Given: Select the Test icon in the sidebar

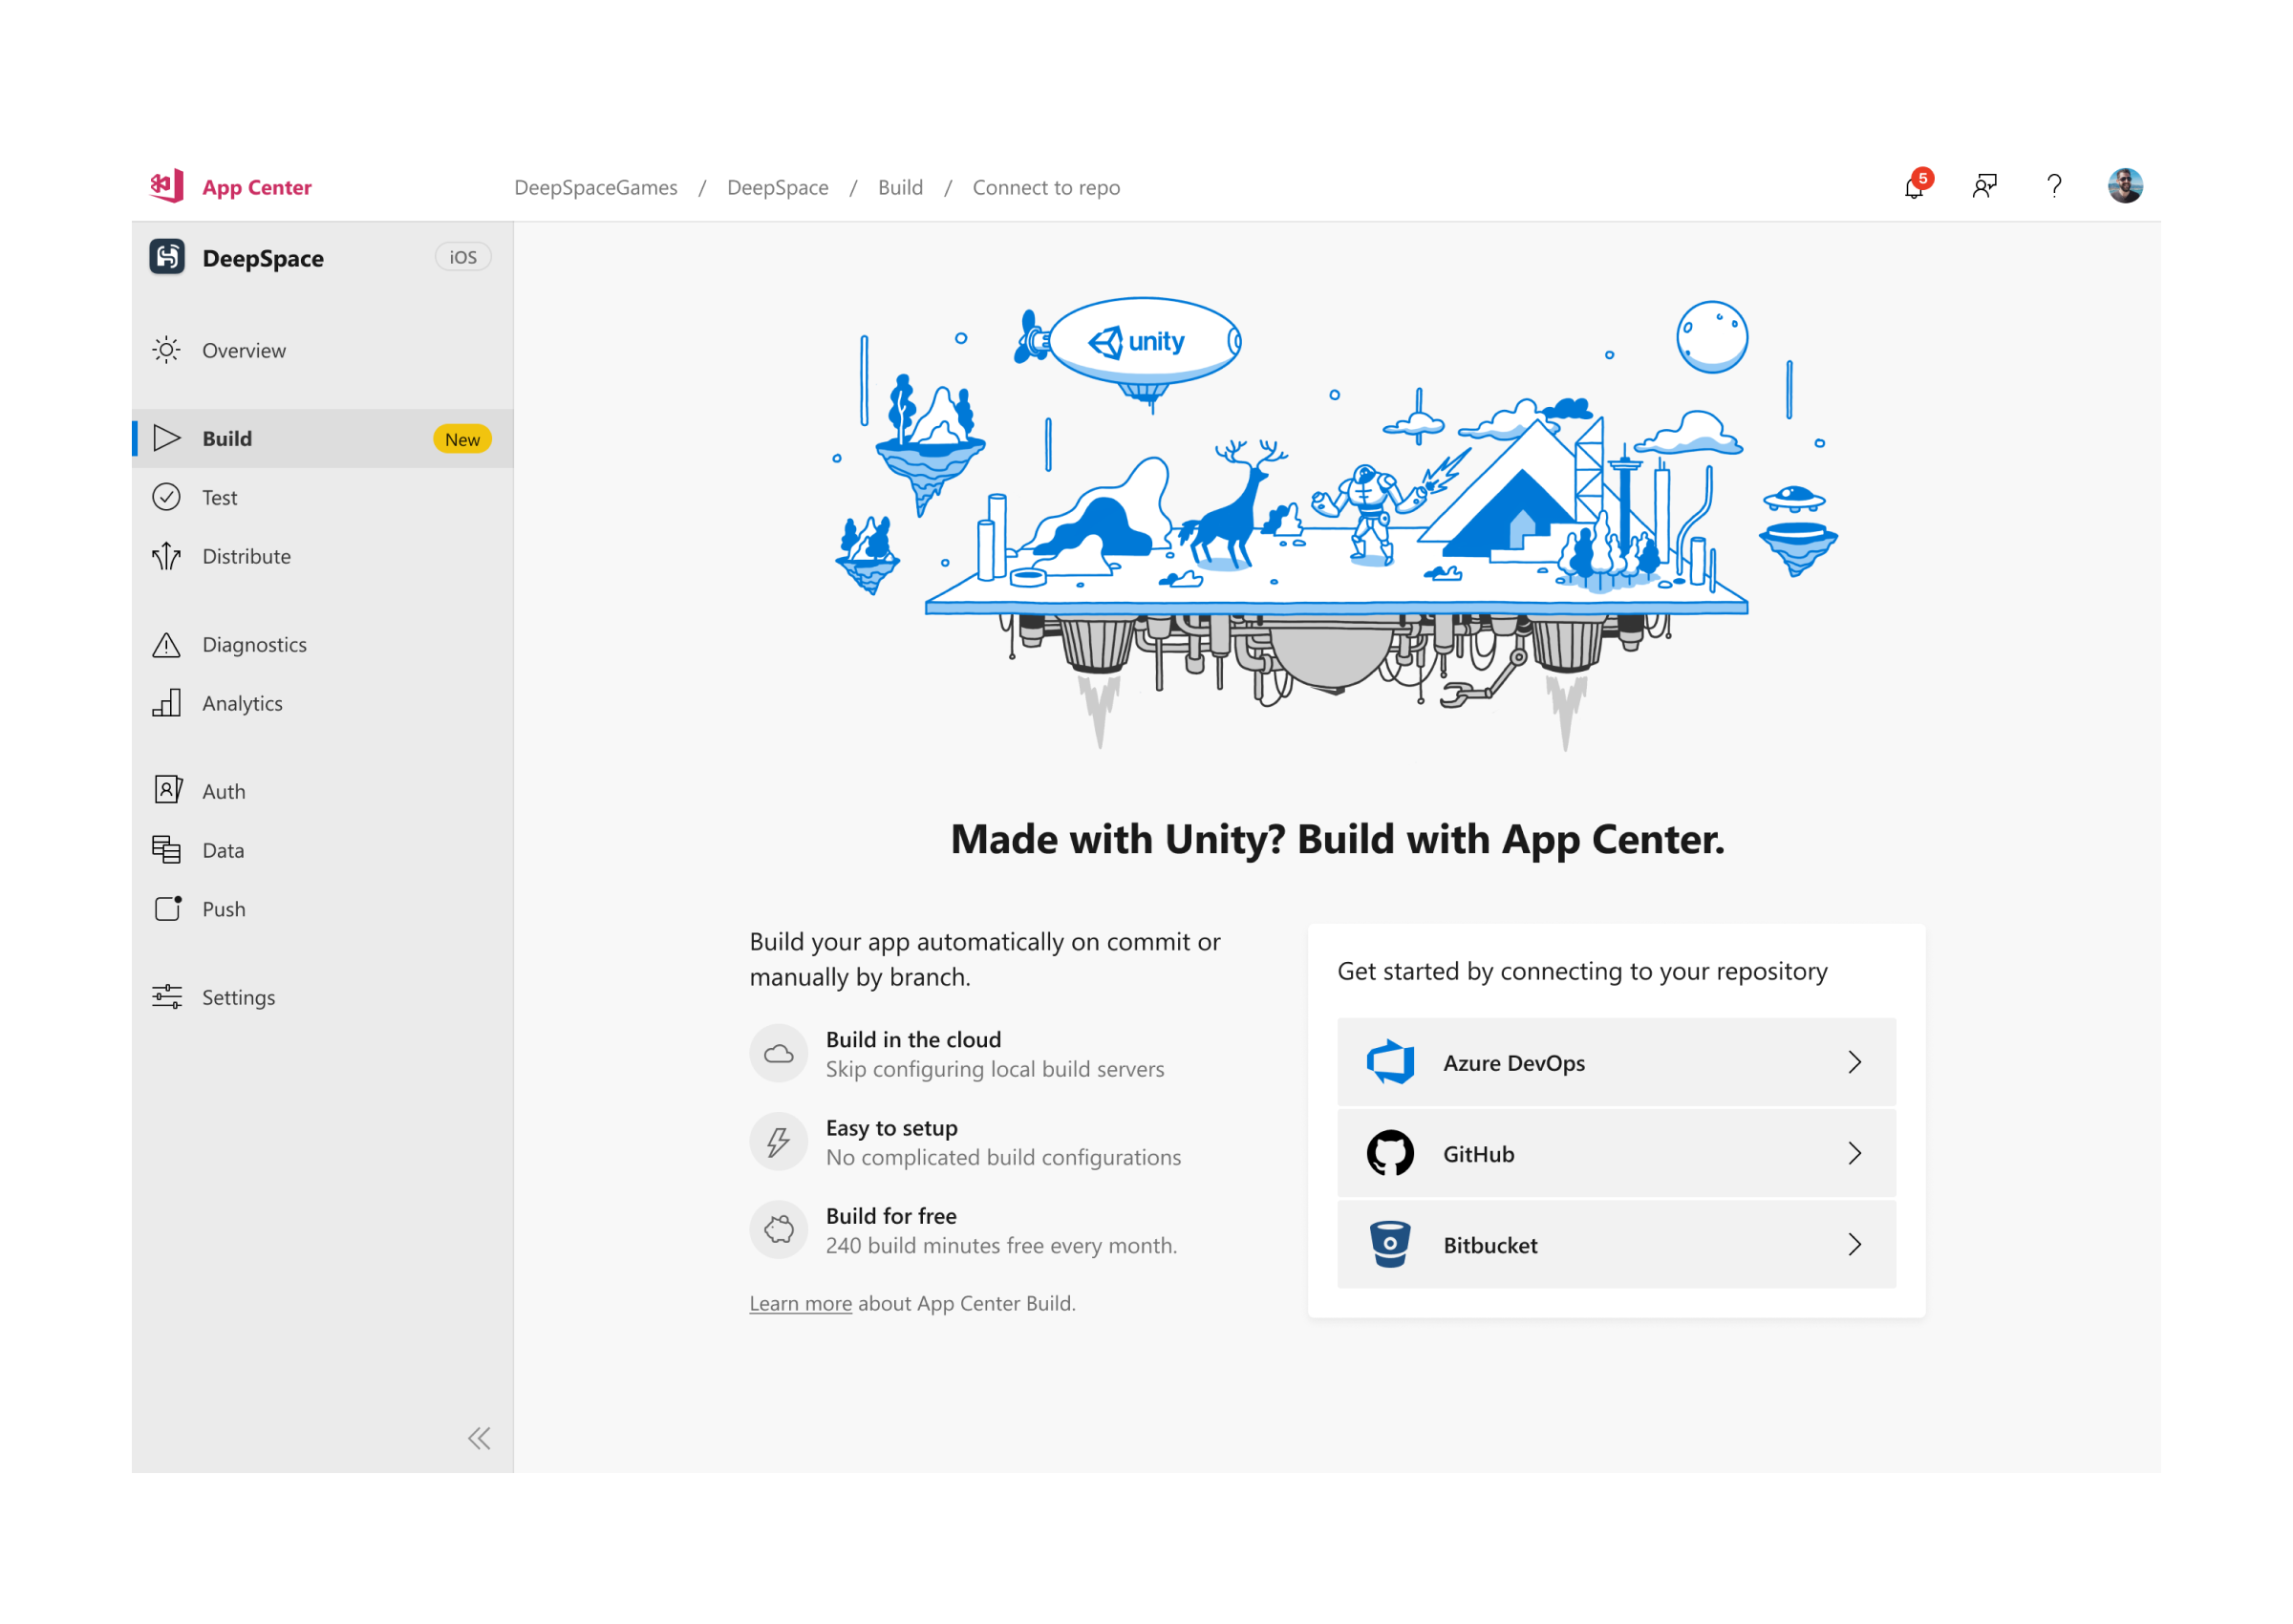Looking at the screenshot, I should [167, 497].
